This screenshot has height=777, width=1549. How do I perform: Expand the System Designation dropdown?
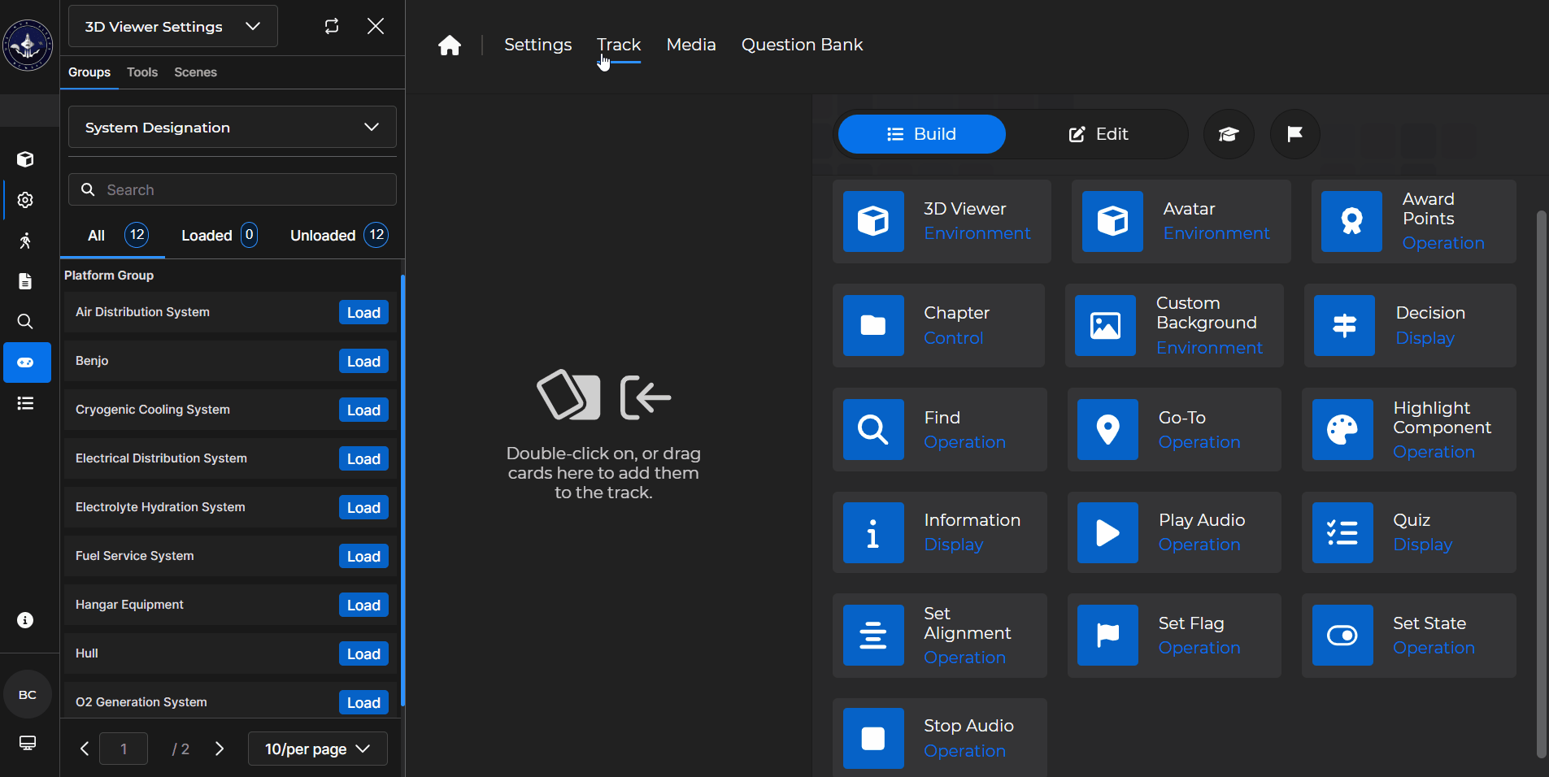point(233,127)
